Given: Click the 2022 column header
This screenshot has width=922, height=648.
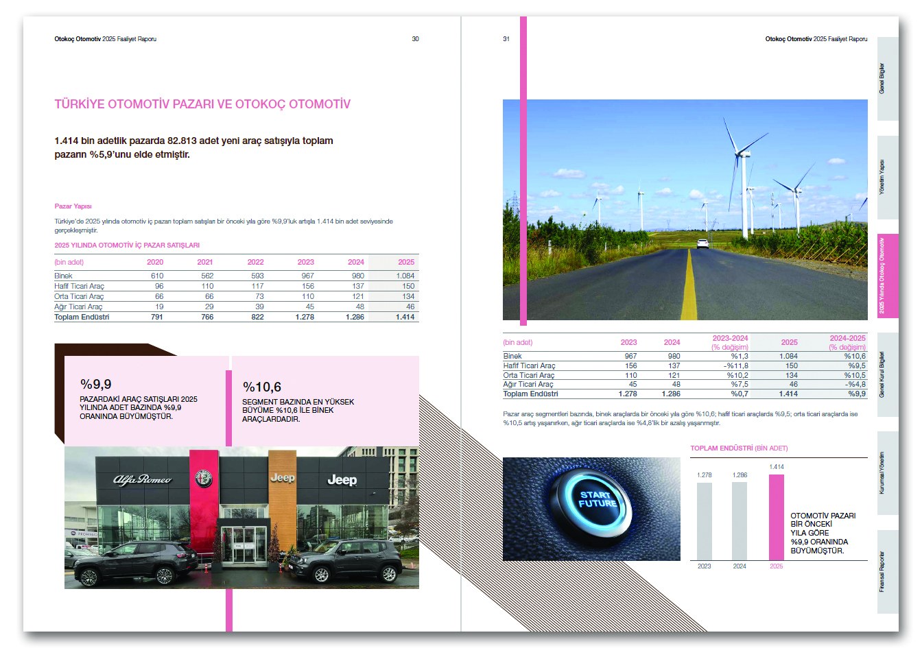Looking at the screenshot, I should (255, 262).
